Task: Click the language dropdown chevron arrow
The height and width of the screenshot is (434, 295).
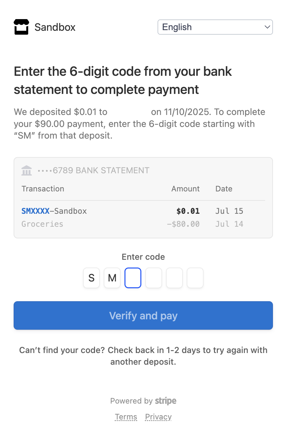Action: click(x=267, y=27)
